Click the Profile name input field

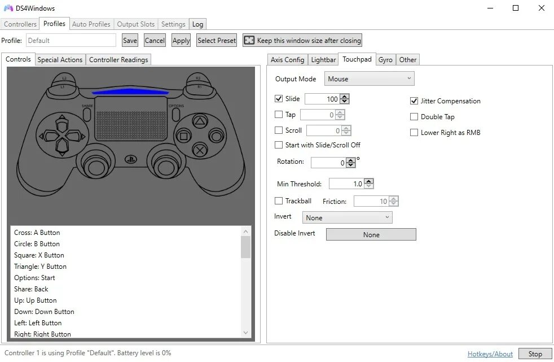tap(71, 40)
